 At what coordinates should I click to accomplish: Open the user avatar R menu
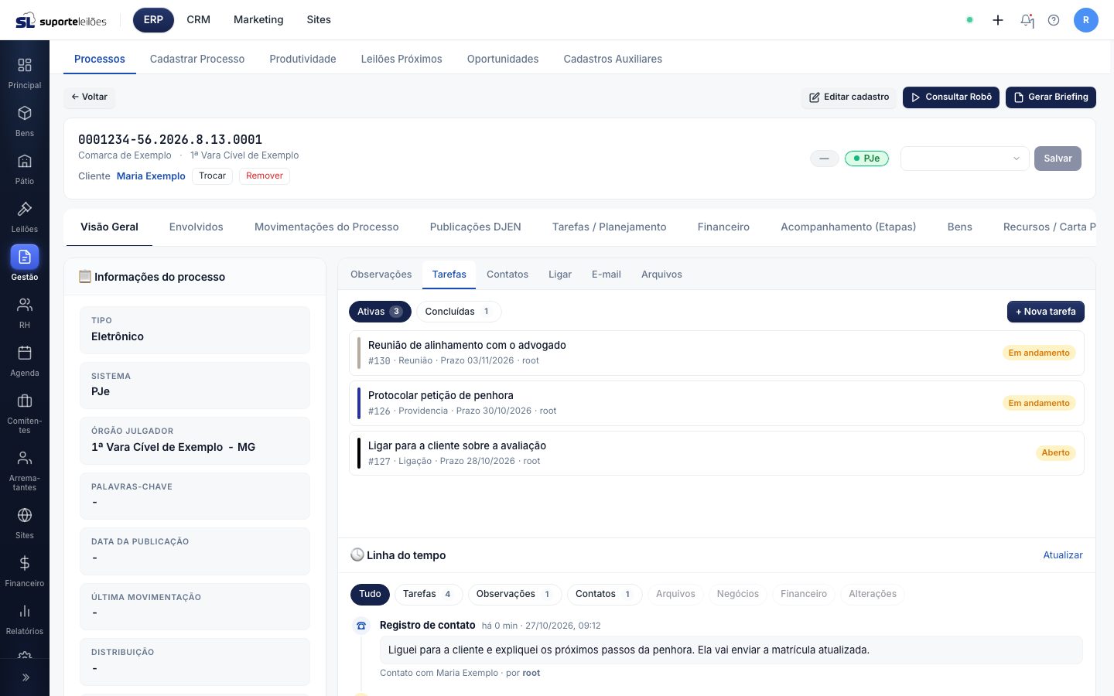1086,20
